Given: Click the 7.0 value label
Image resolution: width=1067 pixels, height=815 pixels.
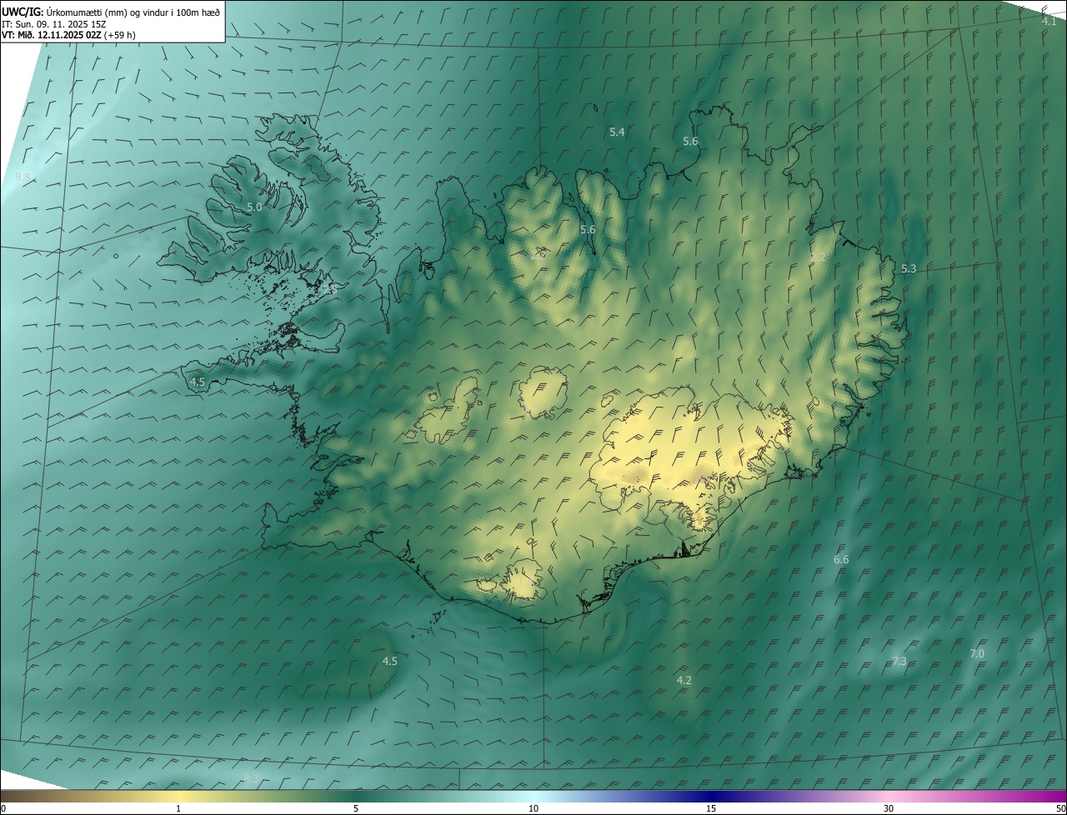Looking at the screenshot, I should pos(977,654).
